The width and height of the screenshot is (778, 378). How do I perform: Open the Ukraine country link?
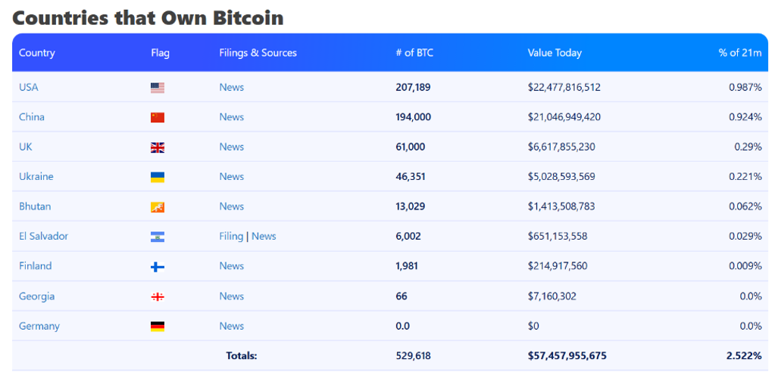[x=36, y=177]
